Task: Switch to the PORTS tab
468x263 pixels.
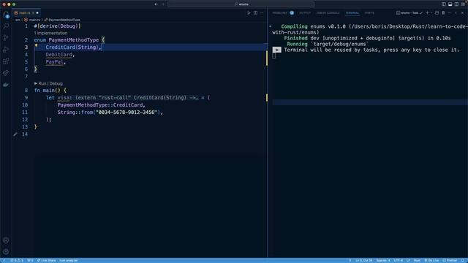Action: pyautogui.click(x=369, y=13)
